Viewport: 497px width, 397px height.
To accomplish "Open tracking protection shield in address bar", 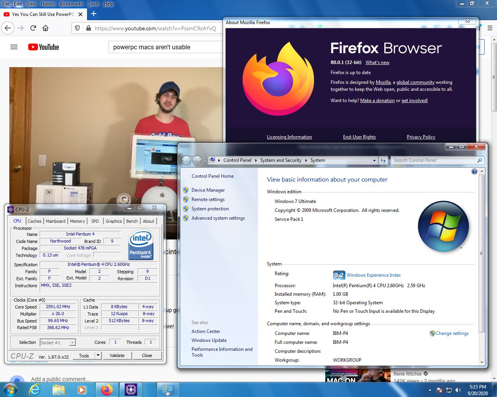I will (77, 28).
